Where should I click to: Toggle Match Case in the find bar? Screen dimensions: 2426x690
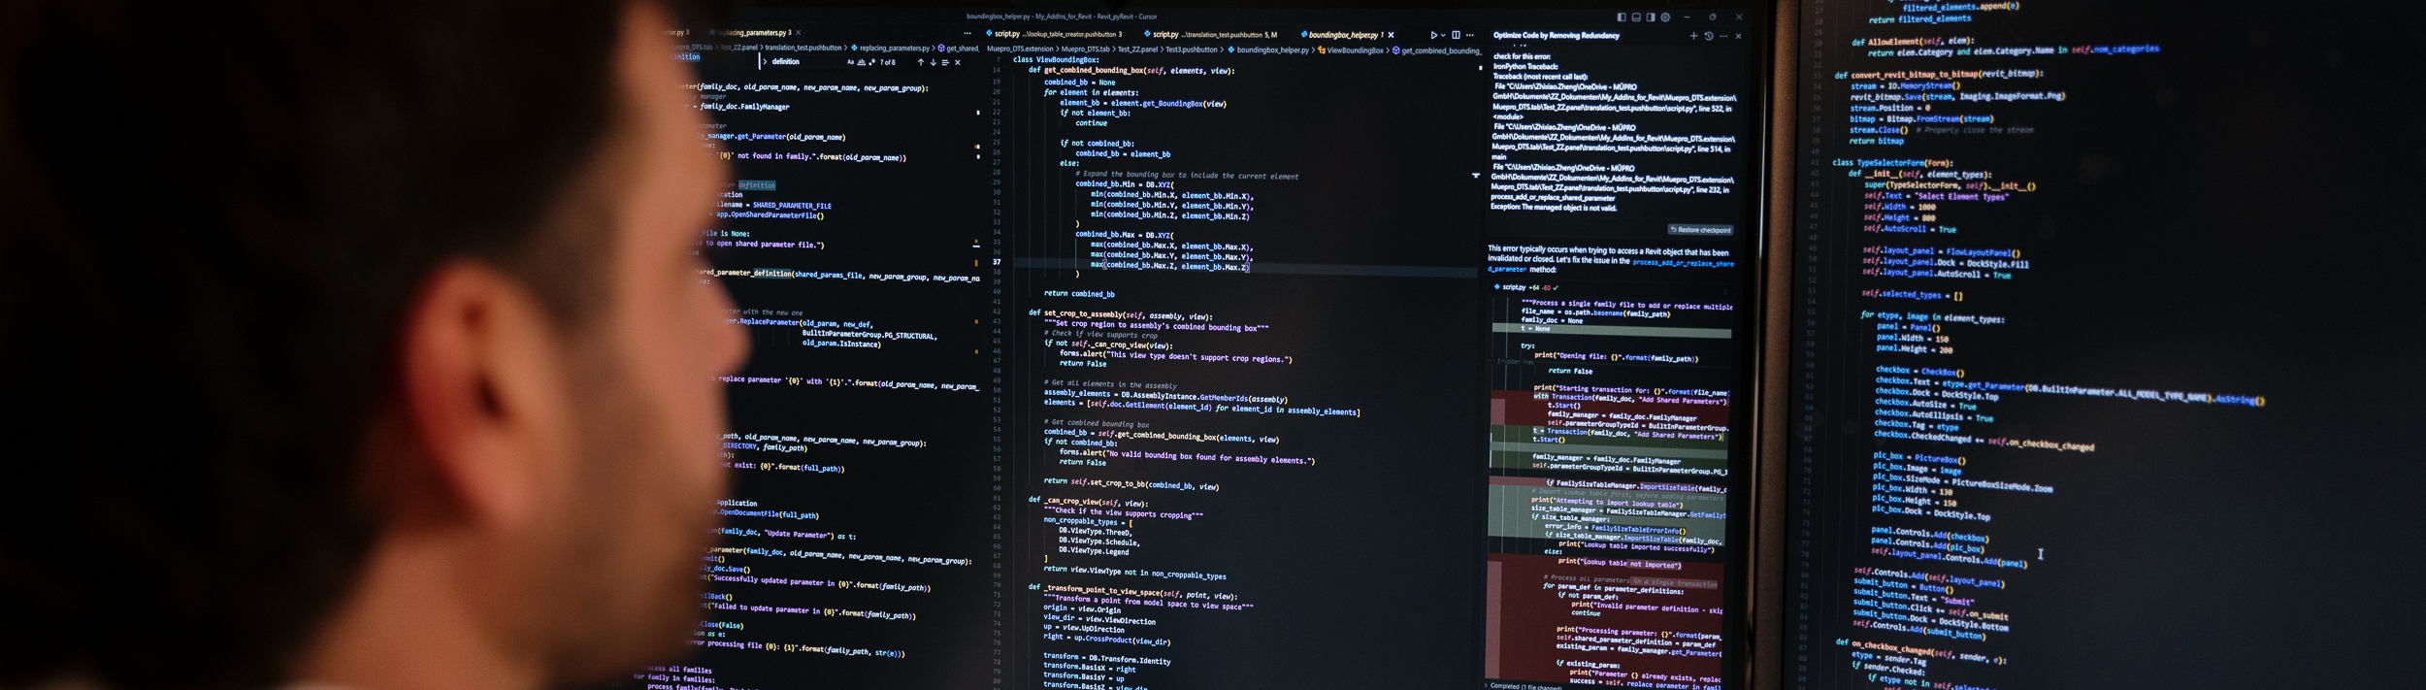click(850, 62)
